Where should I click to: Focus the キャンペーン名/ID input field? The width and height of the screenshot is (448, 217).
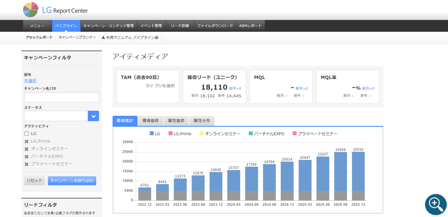tap(61, 98)
